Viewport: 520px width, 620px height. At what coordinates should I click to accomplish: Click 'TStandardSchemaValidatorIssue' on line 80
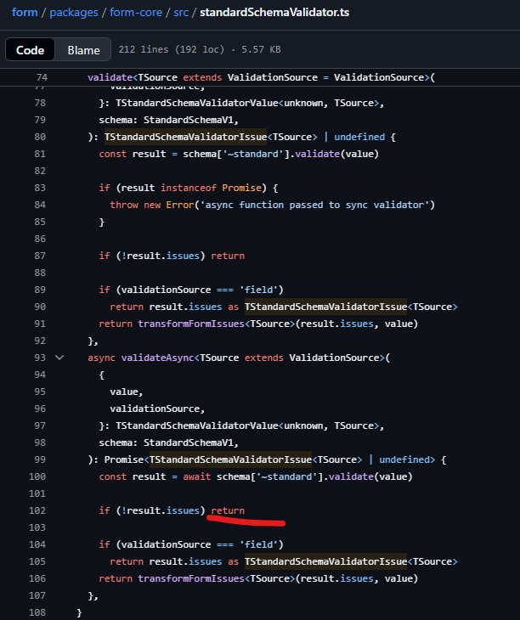click(x=185, y=137)
